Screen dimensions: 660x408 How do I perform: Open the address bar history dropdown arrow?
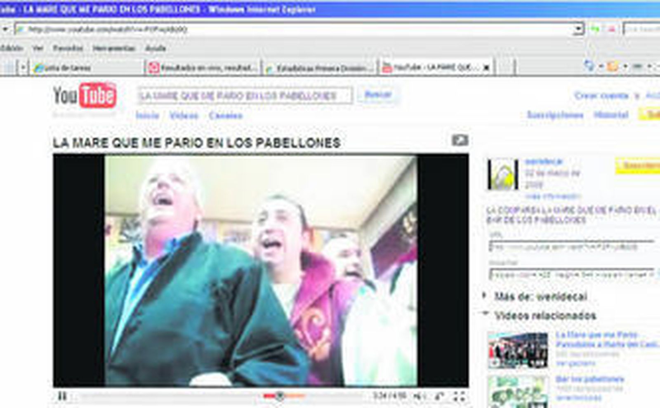point(577,29)
